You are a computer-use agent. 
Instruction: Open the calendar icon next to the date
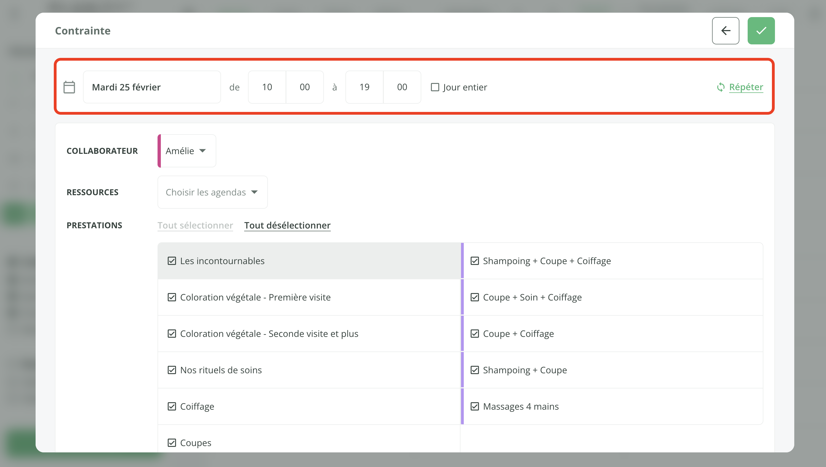pyautogui.click(x=69, y=87)
